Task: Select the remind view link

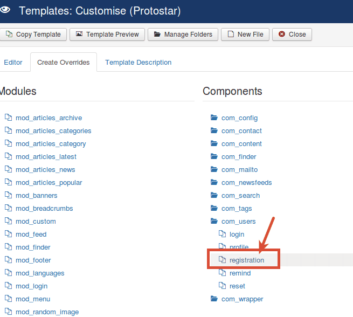Action: 240,273
